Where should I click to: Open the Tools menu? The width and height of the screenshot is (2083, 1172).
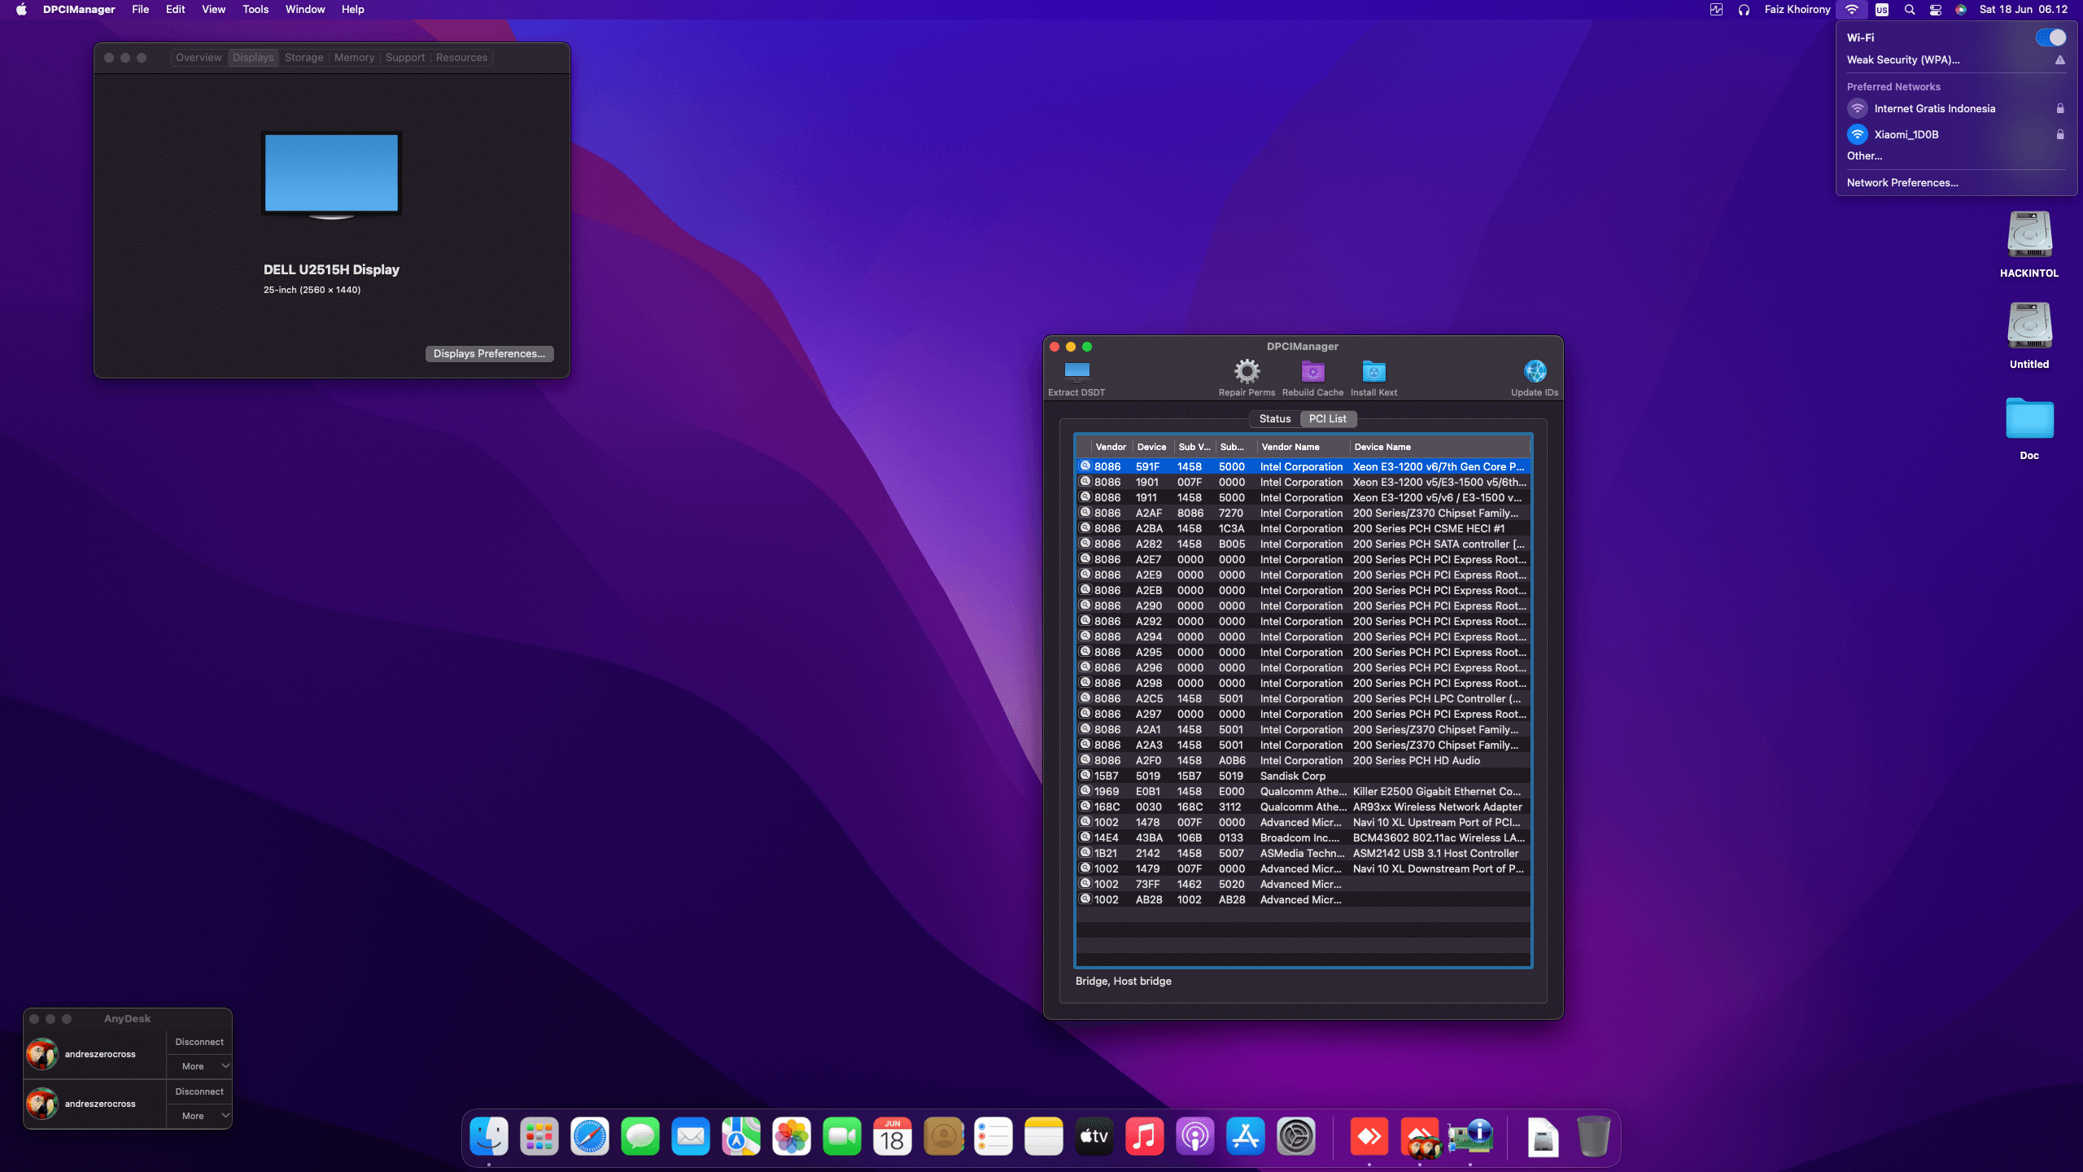(x=255, y=10)
